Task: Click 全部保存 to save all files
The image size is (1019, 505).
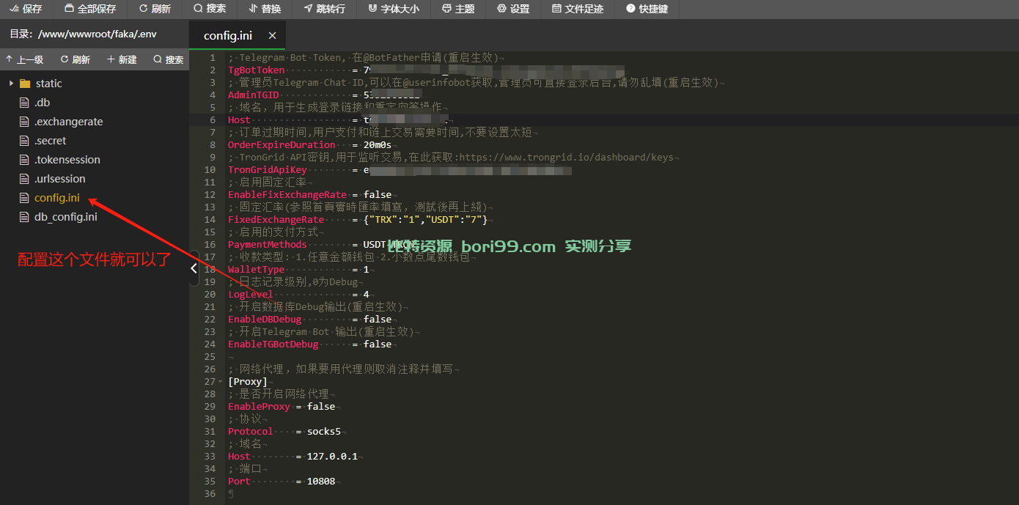Action: point(90,9)
